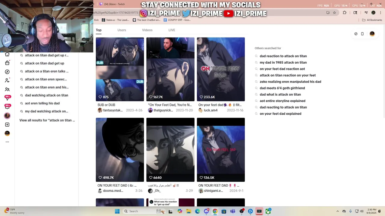Viewport: 385px width, 216px height.
Task: Open the More three-dots sidebar menu
Action: [x=7, y=142]
